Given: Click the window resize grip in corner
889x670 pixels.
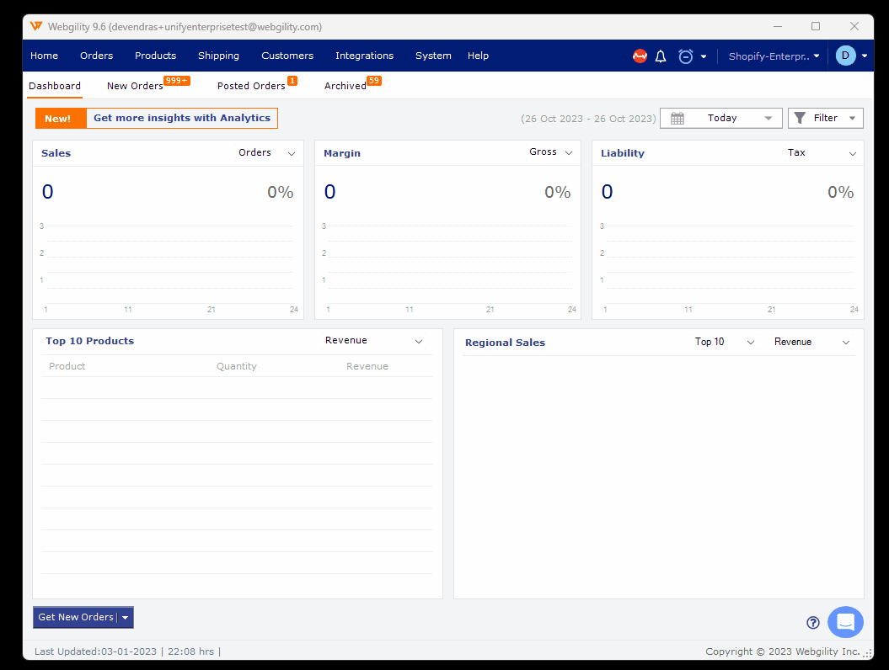Looking at the screenshot, I should point(867,653).
